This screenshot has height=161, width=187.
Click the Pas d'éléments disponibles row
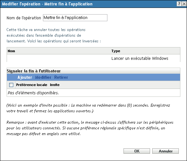click(x=93, y=93)
